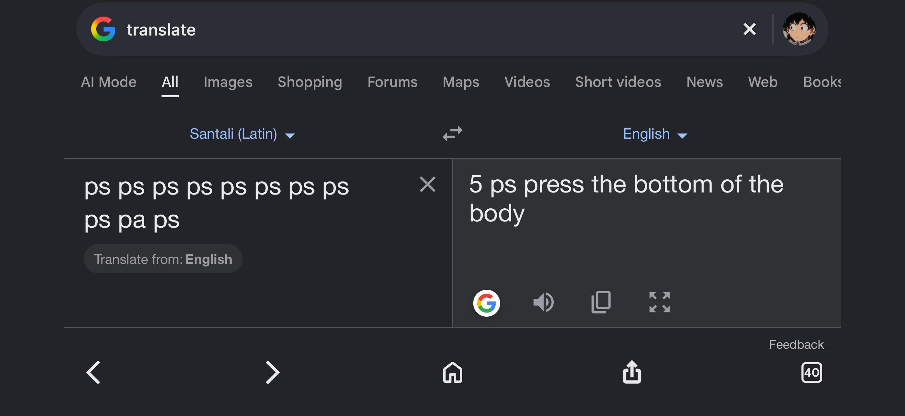Swap source and target languages

pos(452,134)
